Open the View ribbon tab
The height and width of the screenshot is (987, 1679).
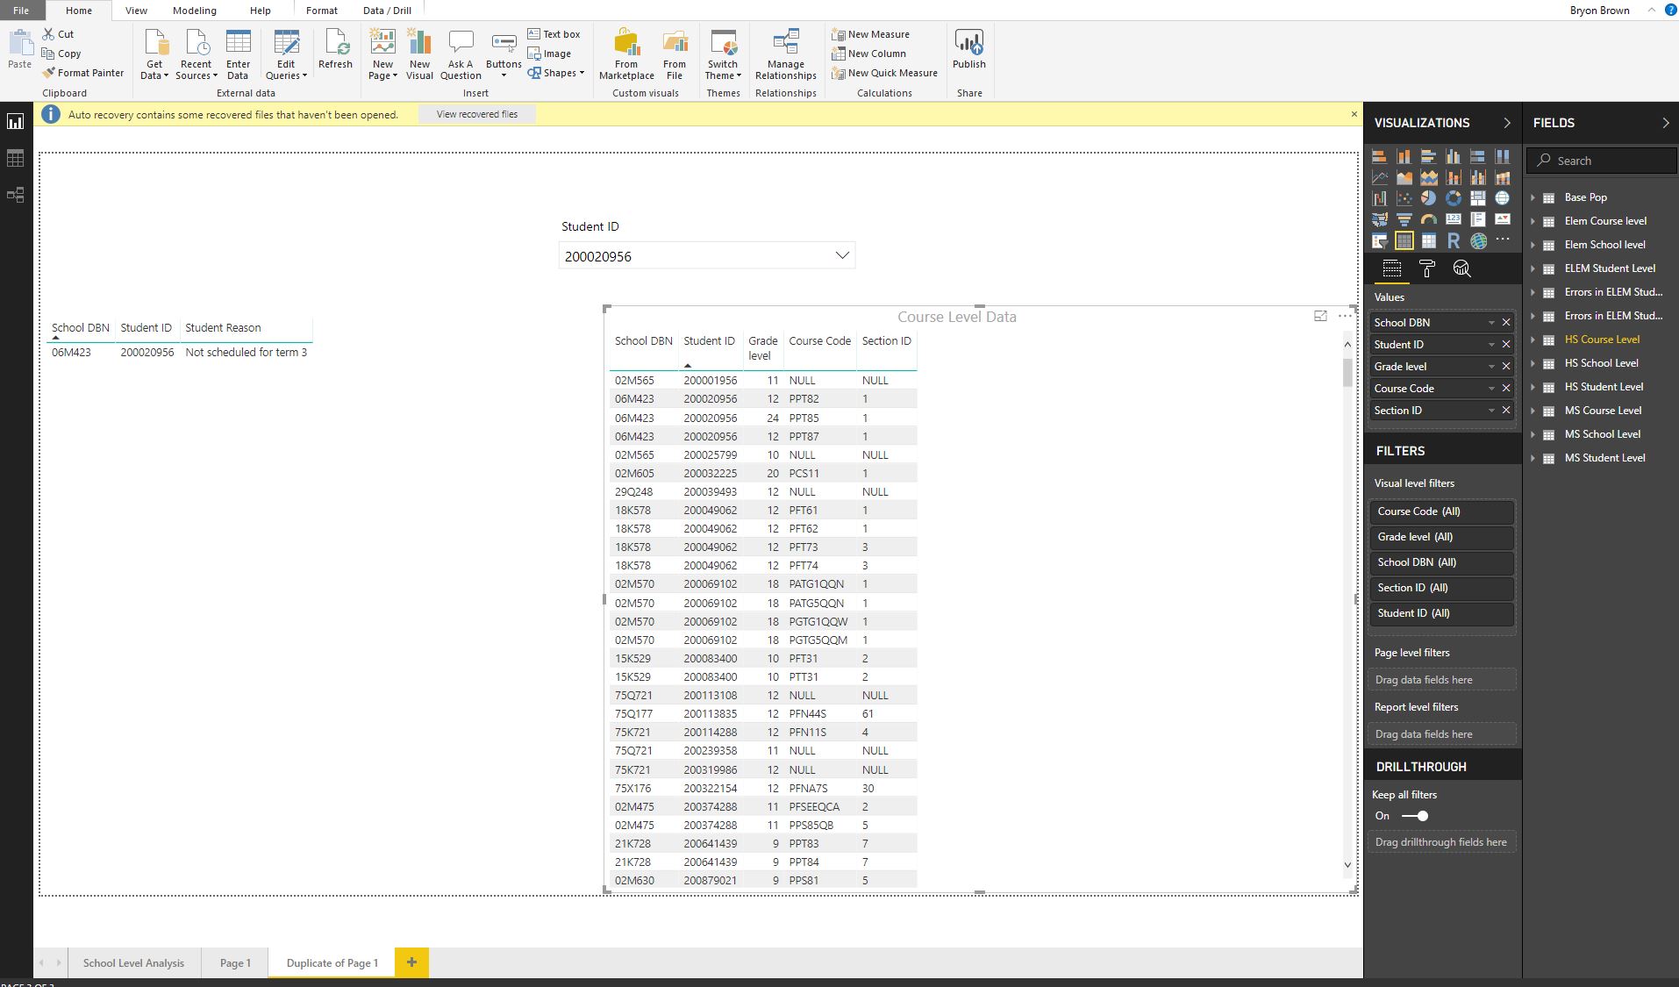click(x=136, y=11)
